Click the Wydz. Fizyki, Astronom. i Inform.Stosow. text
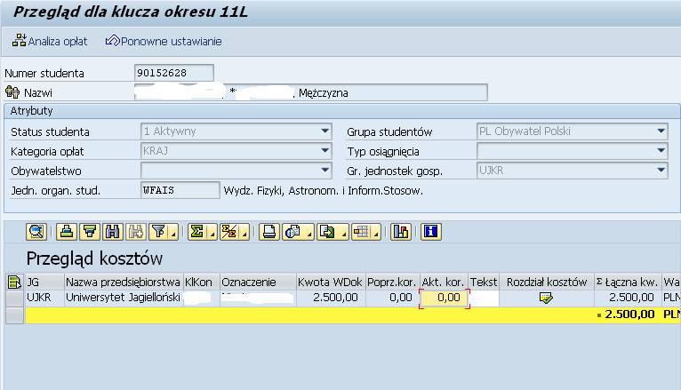Image resolution: width=681 pixels, height=390 pixels. [323, 191]
